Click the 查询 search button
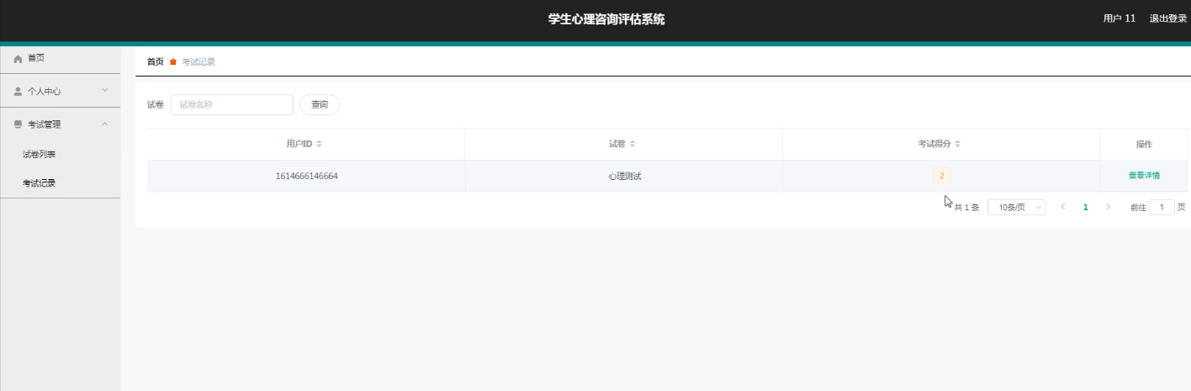The width and height of the screenshot is (1191, 391). click(320, 104)
